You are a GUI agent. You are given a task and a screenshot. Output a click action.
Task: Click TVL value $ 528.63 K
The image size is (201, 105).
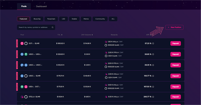pyautogui.click(x=60, y=54)
